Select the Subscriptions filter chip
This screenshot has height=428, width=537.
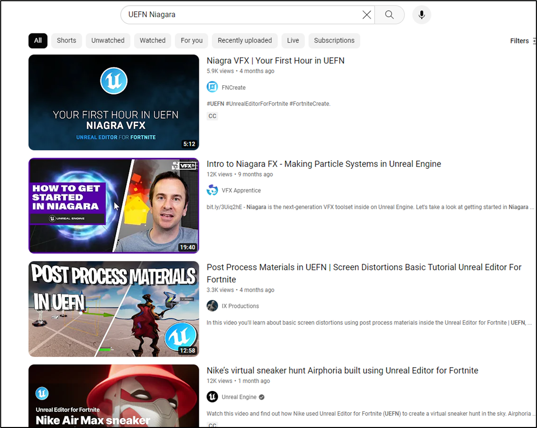point(334,41)
